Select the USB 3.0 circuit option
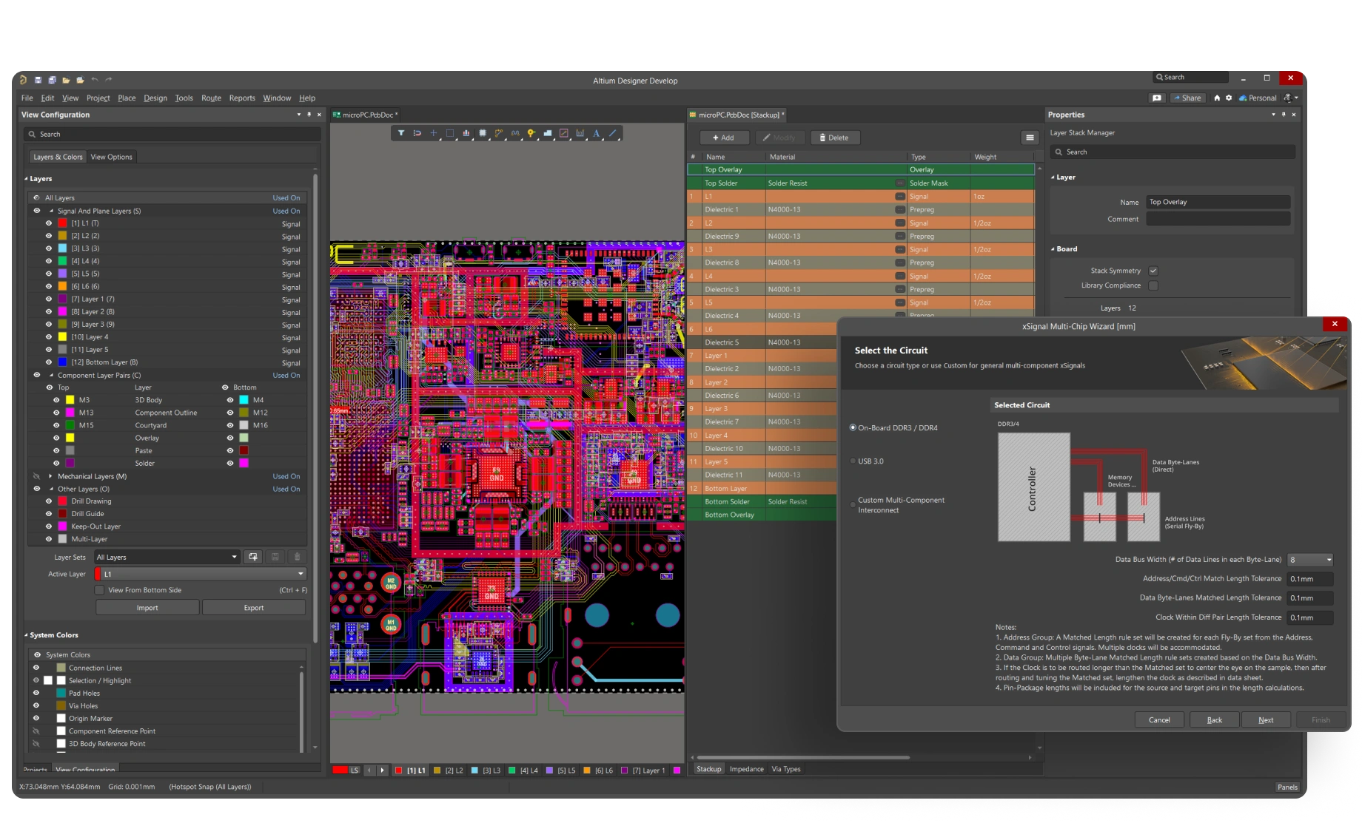 point(853,461)
